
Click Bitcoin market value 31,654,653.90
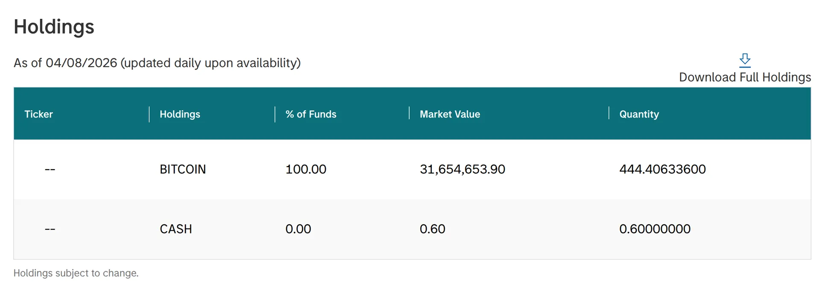[462, 169]
